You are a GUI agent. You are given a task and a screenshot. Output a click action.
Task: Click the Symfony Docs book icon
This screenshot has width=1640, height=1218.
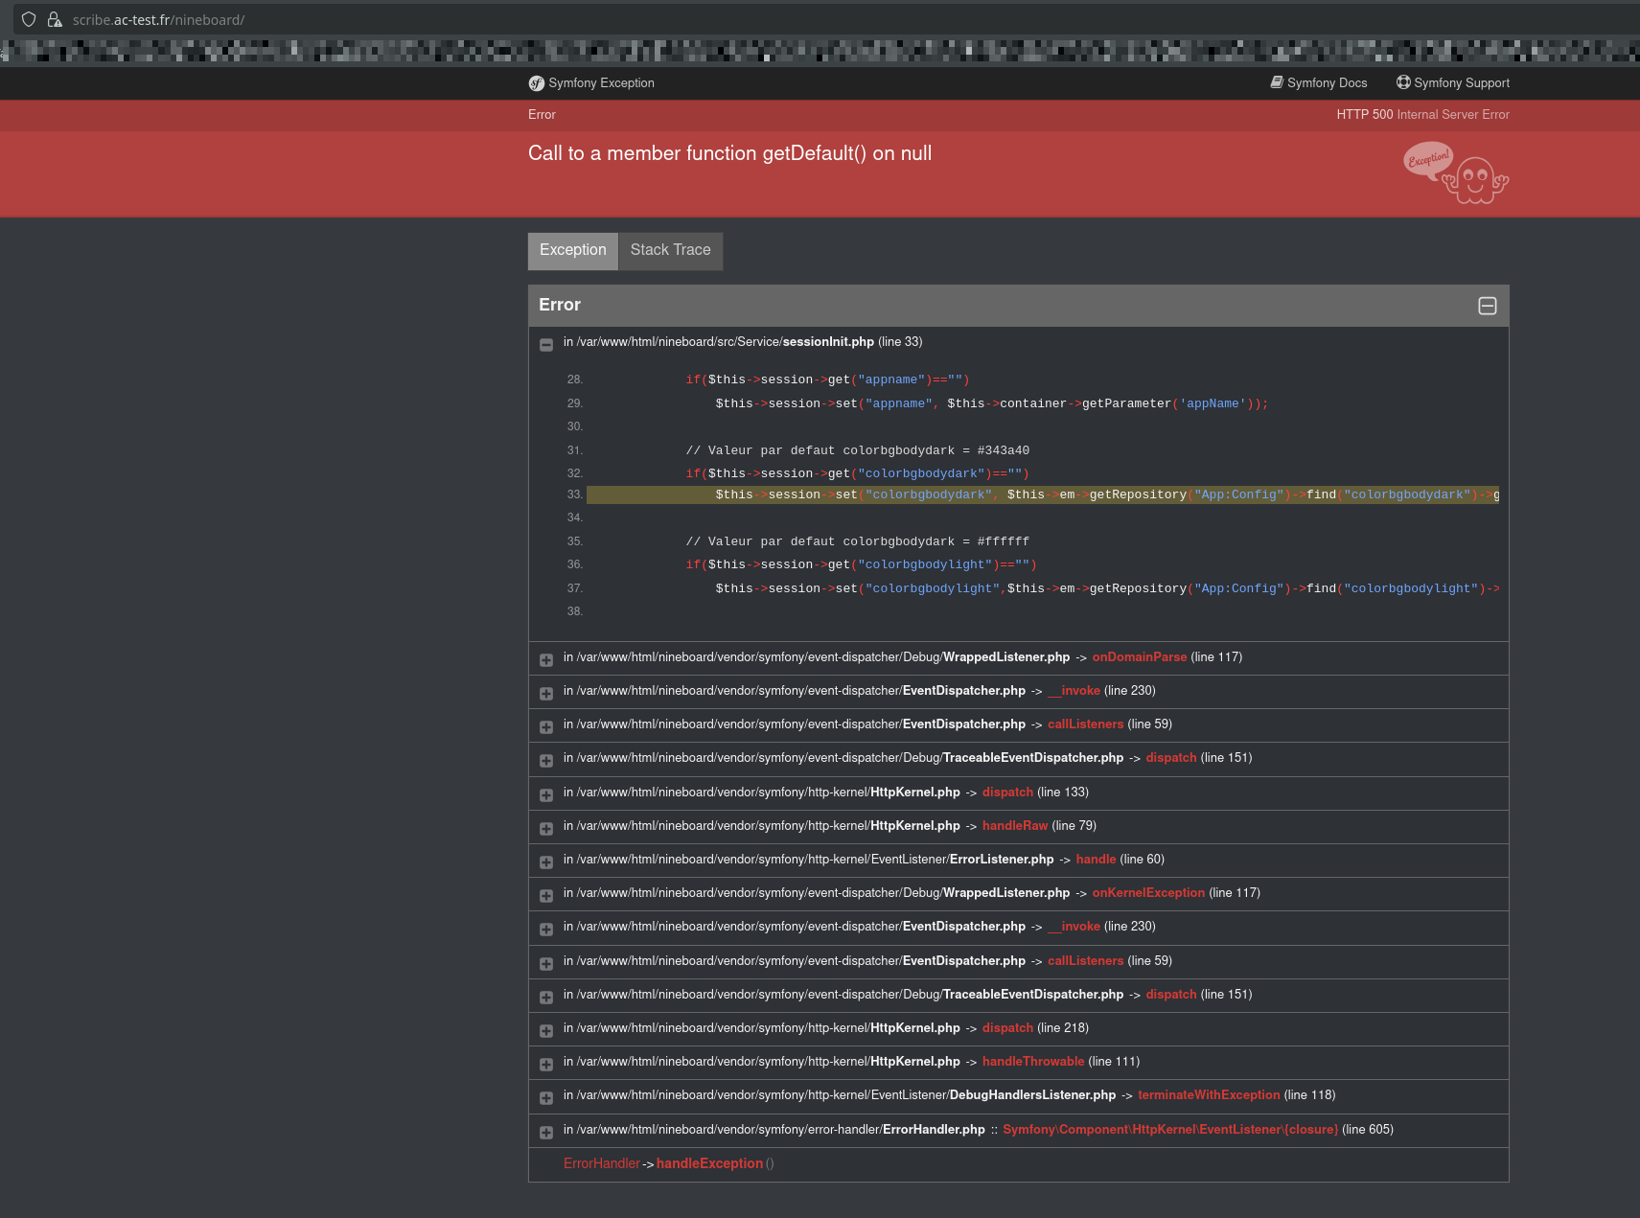pos(1277,82)
